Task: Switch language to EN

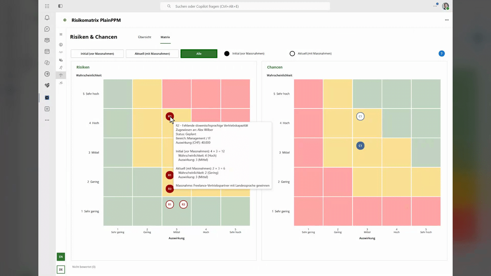Action: (61, 257)
